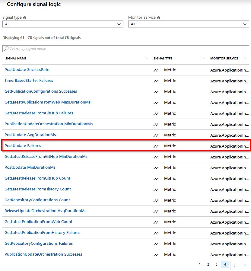Select the PostUpdate Failures signal

(23, 146)
